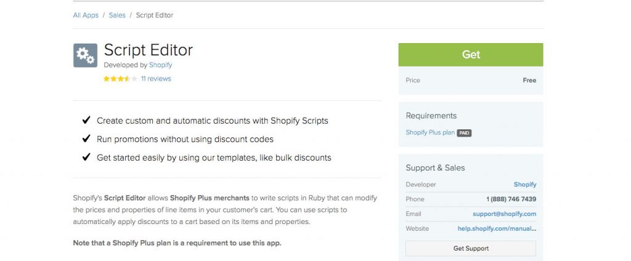This screenshot has width=631, height=261.
Task: Click the star rating icons
Action: pyautogui.click(x=120, y=79)
